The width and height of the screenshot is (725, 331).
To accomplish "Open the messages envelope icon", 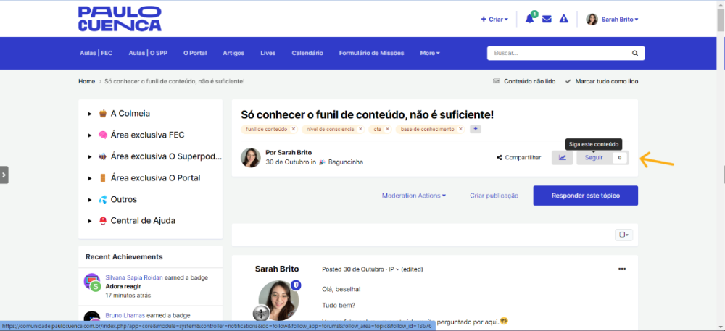I will (x=547, y=20).
